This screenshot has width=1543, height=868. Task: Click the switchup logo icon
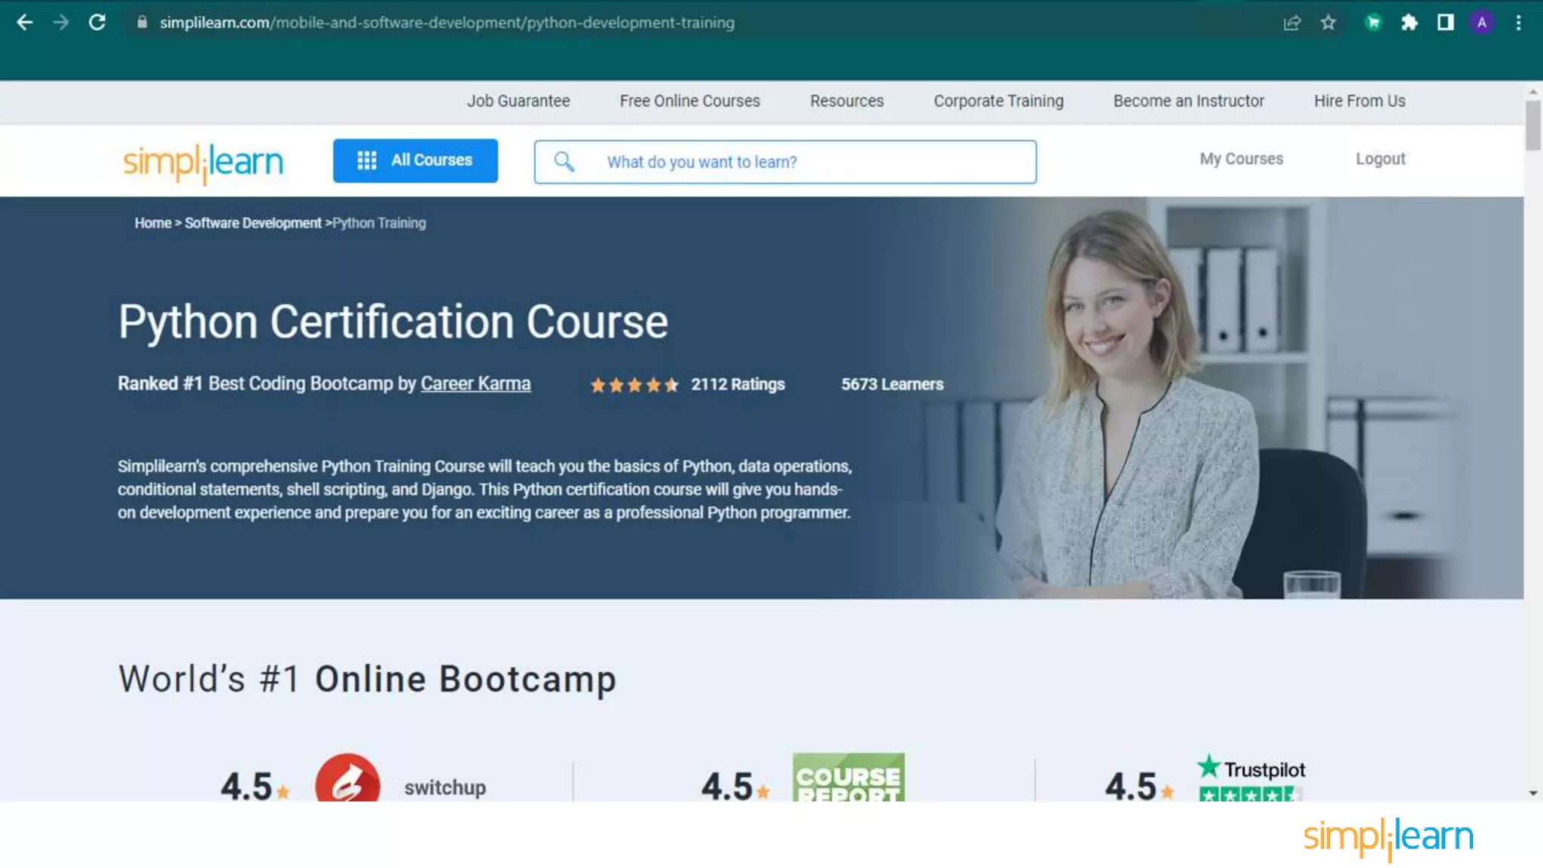coord(347,778)
